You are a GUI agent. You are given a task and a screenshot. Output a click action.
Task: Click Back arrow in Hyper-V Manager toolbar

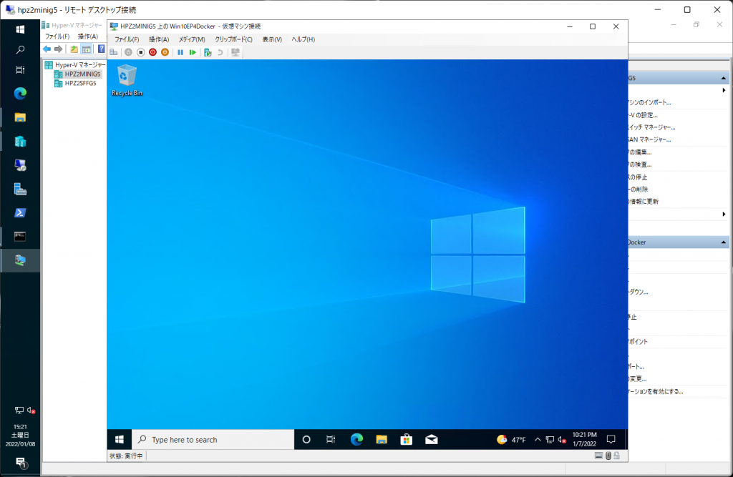click(47, 49)
